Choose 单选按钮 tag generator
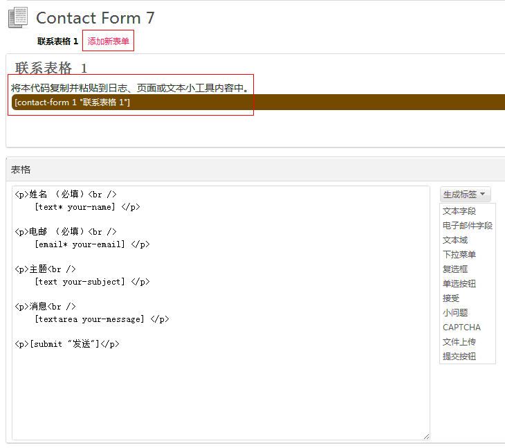The height and width of the screenshot is (448, 505). coord(459,284)
